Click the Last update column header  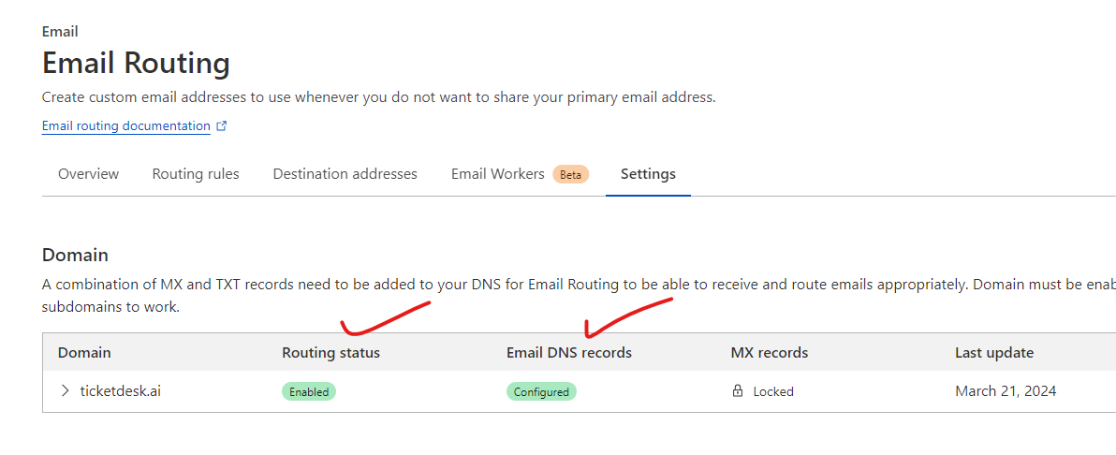pos(993,353)
